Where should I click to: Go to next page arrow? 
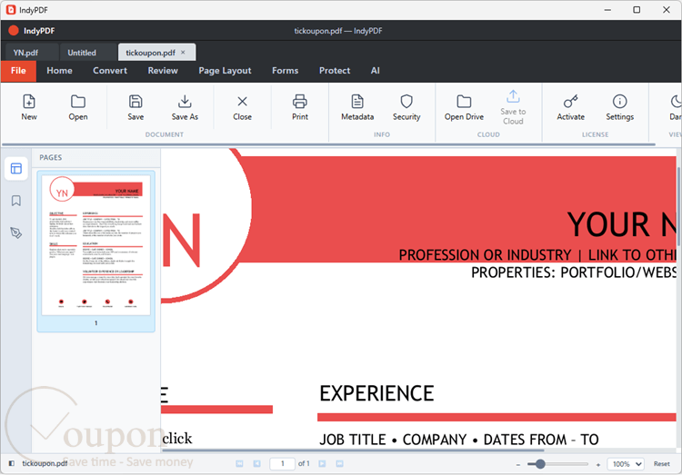[322, 464]
